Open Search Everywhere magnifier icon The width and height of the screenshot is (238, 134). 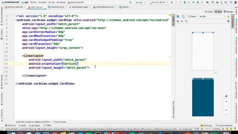coord(231,2)
